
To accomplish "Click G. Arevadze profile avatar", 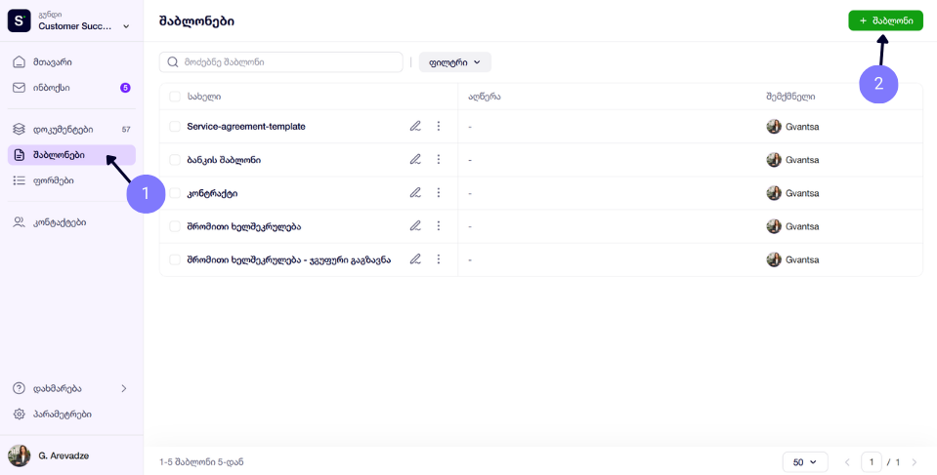I will click(20, 455).
